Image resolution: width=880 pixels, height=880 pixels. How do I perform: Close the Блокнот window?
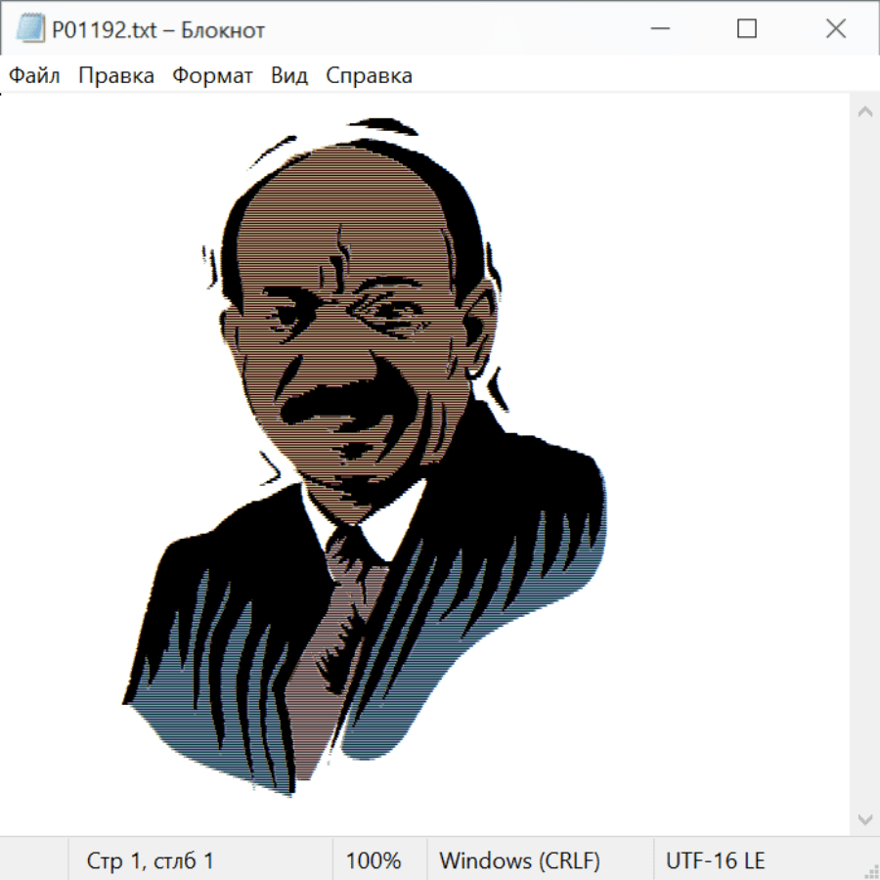click(836, 29)
